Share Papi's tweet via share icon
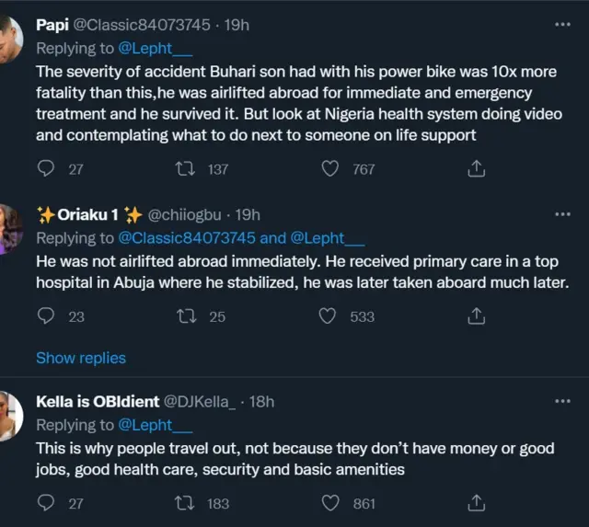This screenshot has height=527, width=589. coord(476,168)
